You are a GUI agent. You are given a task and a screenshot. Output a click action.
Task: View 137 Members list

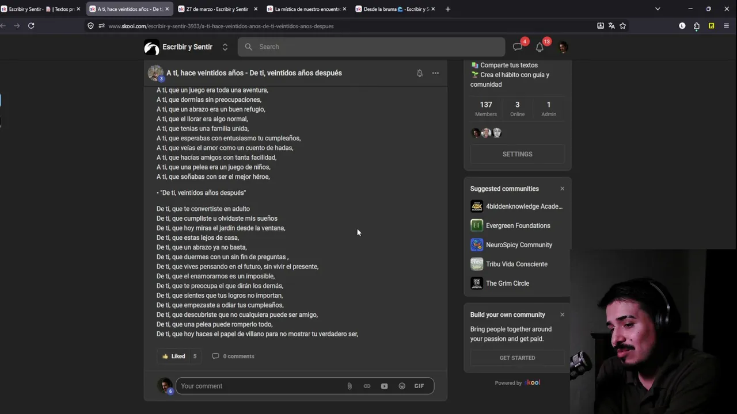(486, 108)
